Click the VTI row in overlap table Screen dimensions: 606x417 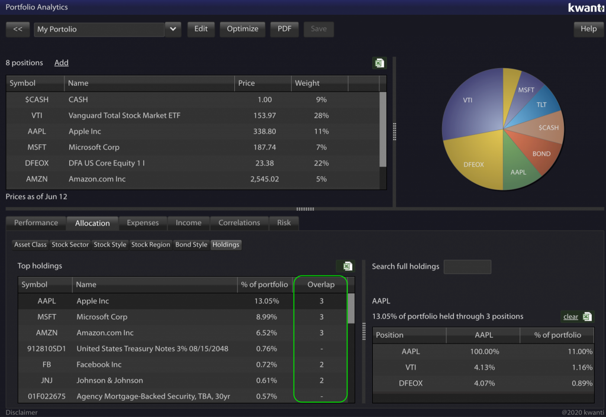click(x=483, y=367)
